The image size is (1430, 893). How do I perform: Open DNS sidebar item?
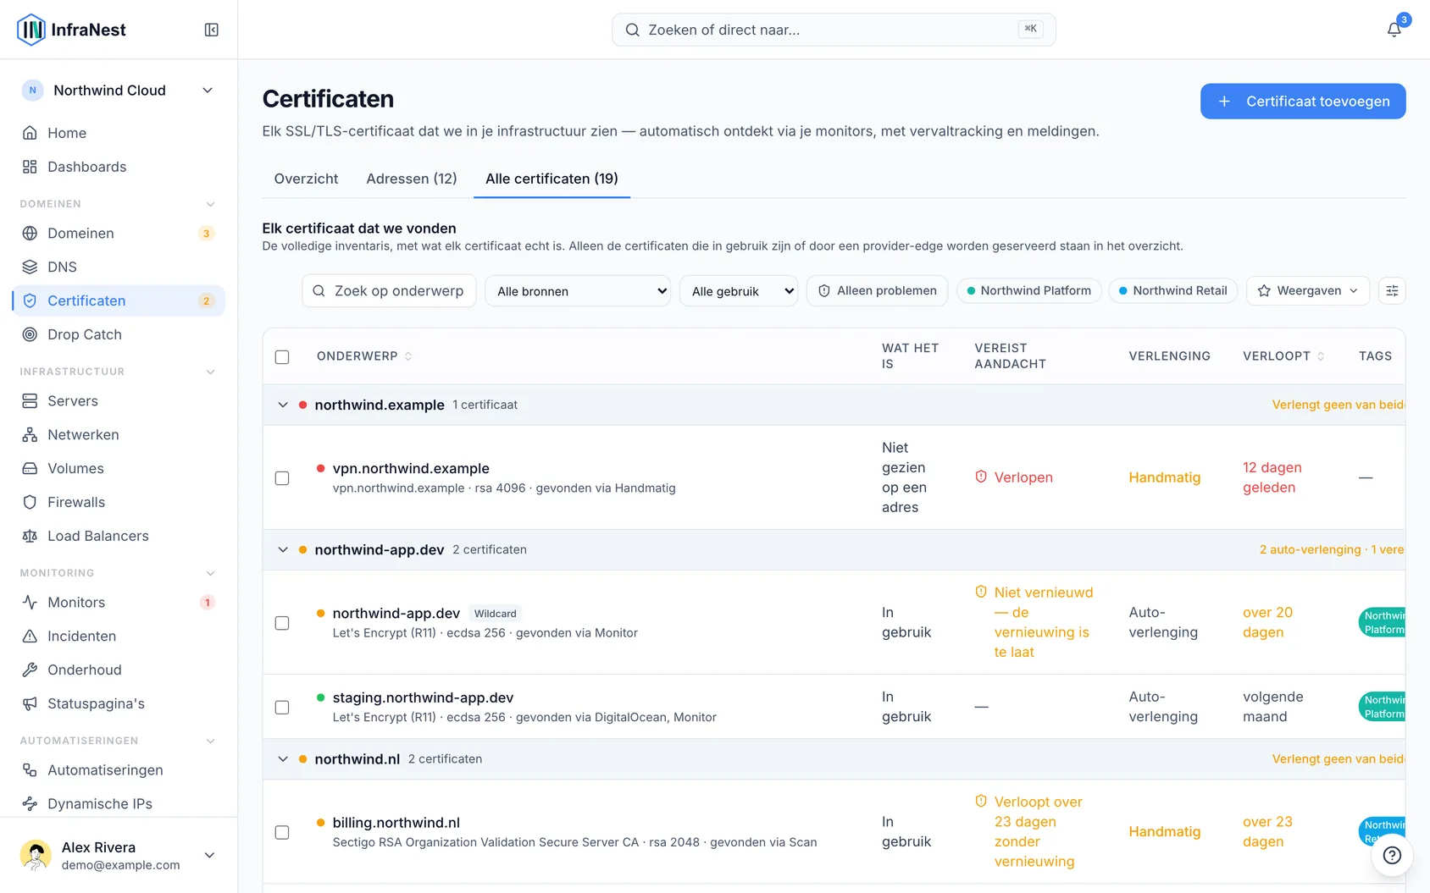pyautogui.click(x=119, y=267)
